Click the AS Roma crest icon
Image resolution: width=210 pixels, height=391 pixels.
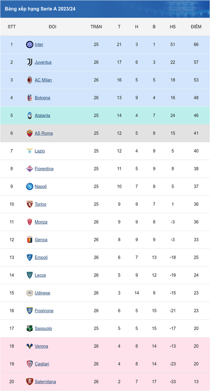pyautogui.click(x=29, y=133)
